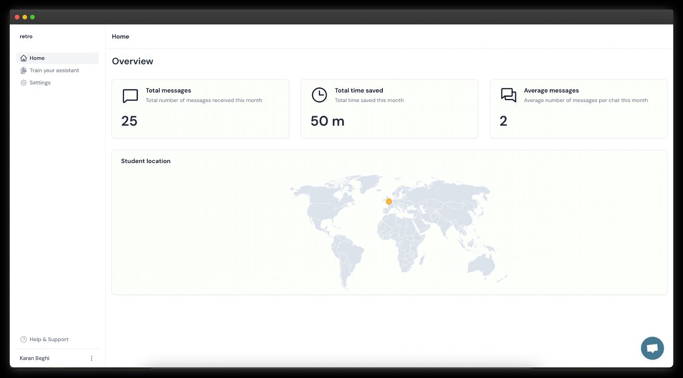Click the 25 total messages value
683x378 pixels.
129,121
